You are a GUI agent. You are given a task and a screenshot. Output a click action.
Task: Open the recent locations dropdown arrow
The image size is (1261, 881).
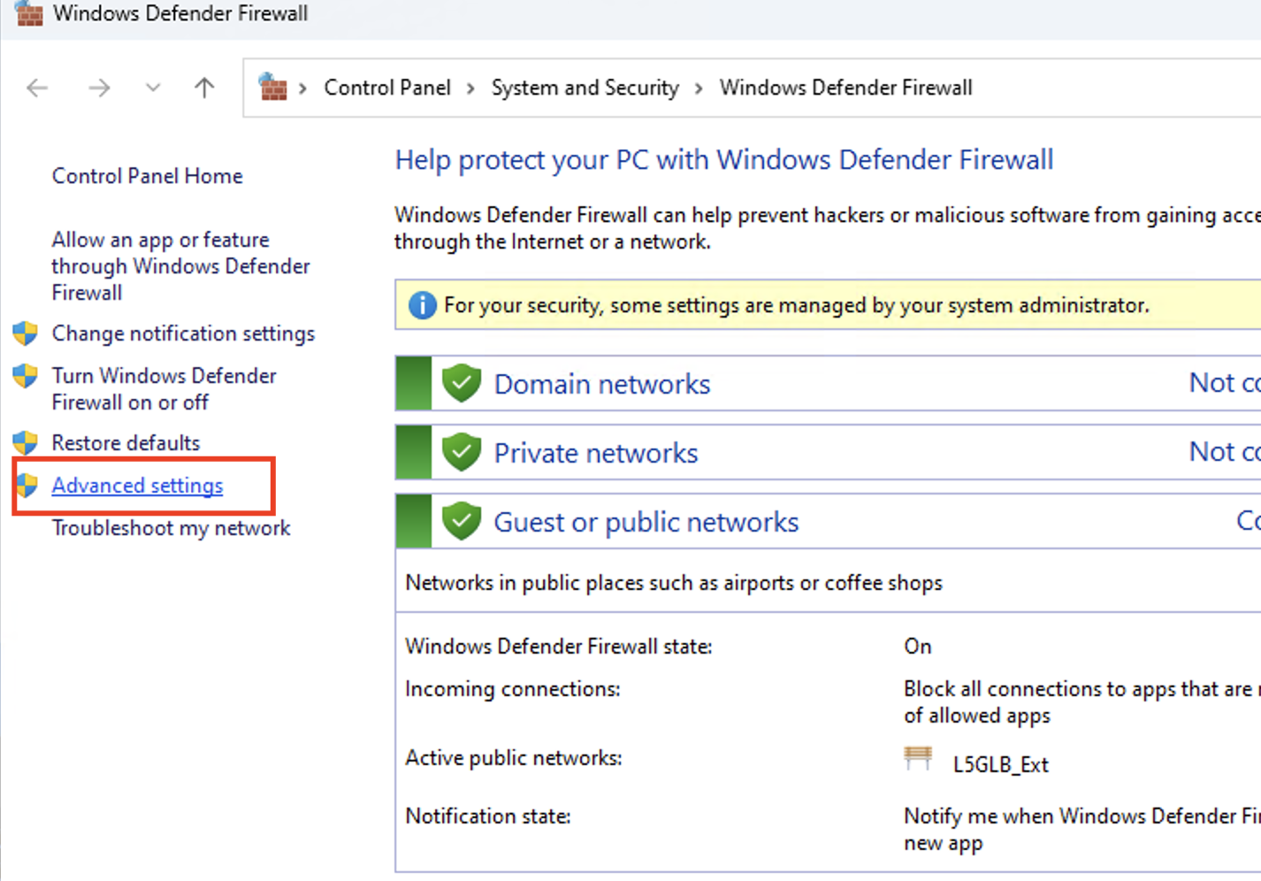(x=153, y=88)
